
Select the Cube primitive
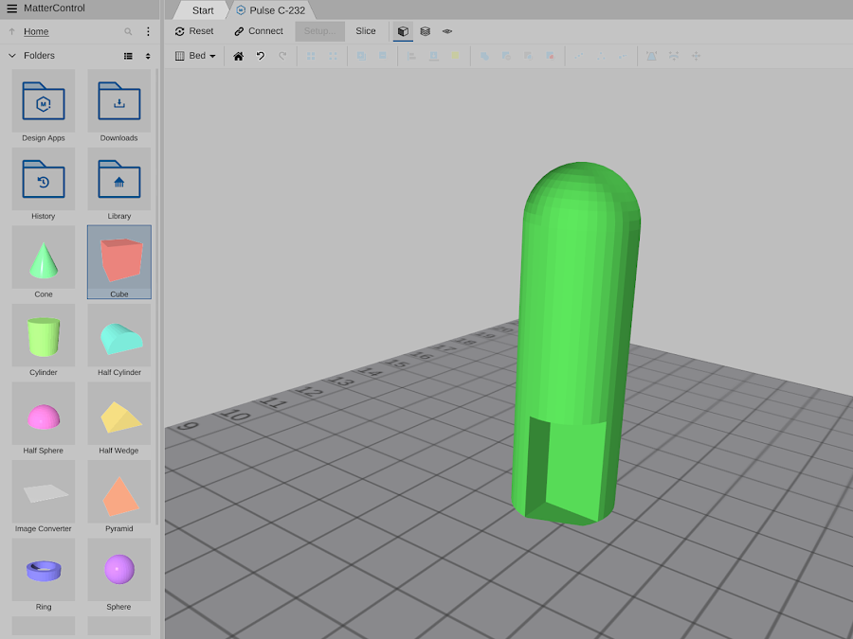(119, 262)
